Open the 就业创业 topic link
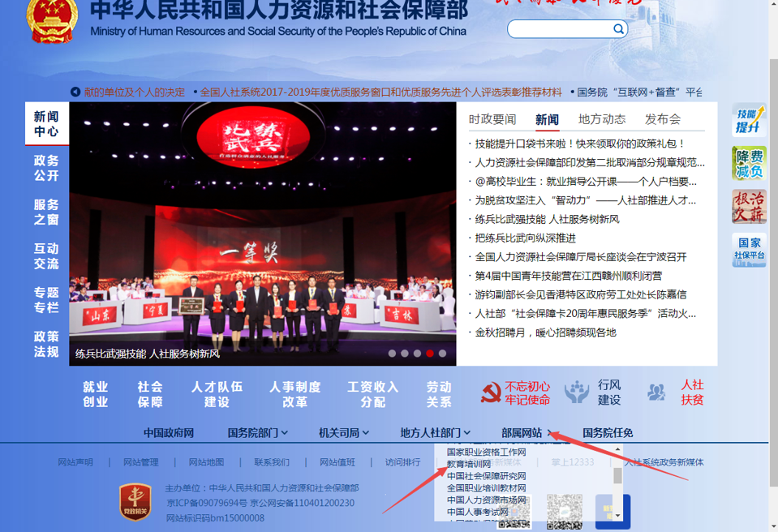Screen dimensions: 778x532 click(95, 394)
